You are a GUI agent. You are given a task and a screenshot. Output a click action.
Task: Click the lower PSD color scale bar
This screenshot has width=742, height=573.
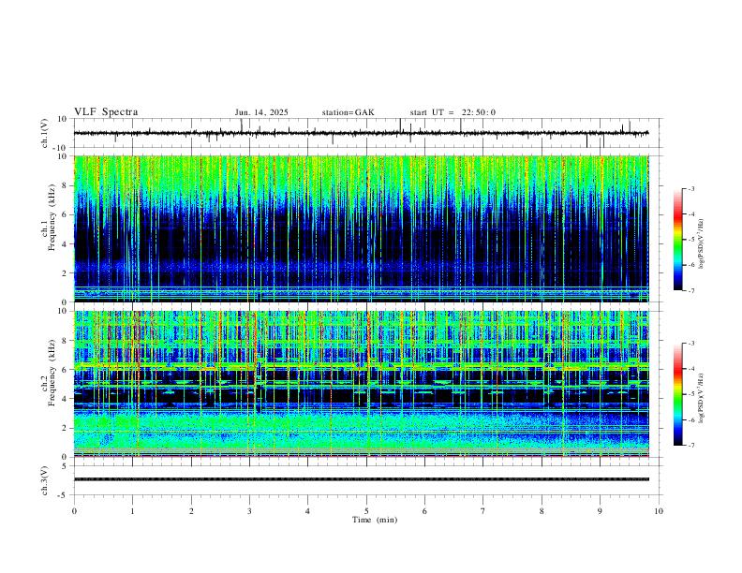(x=677, y=394)
